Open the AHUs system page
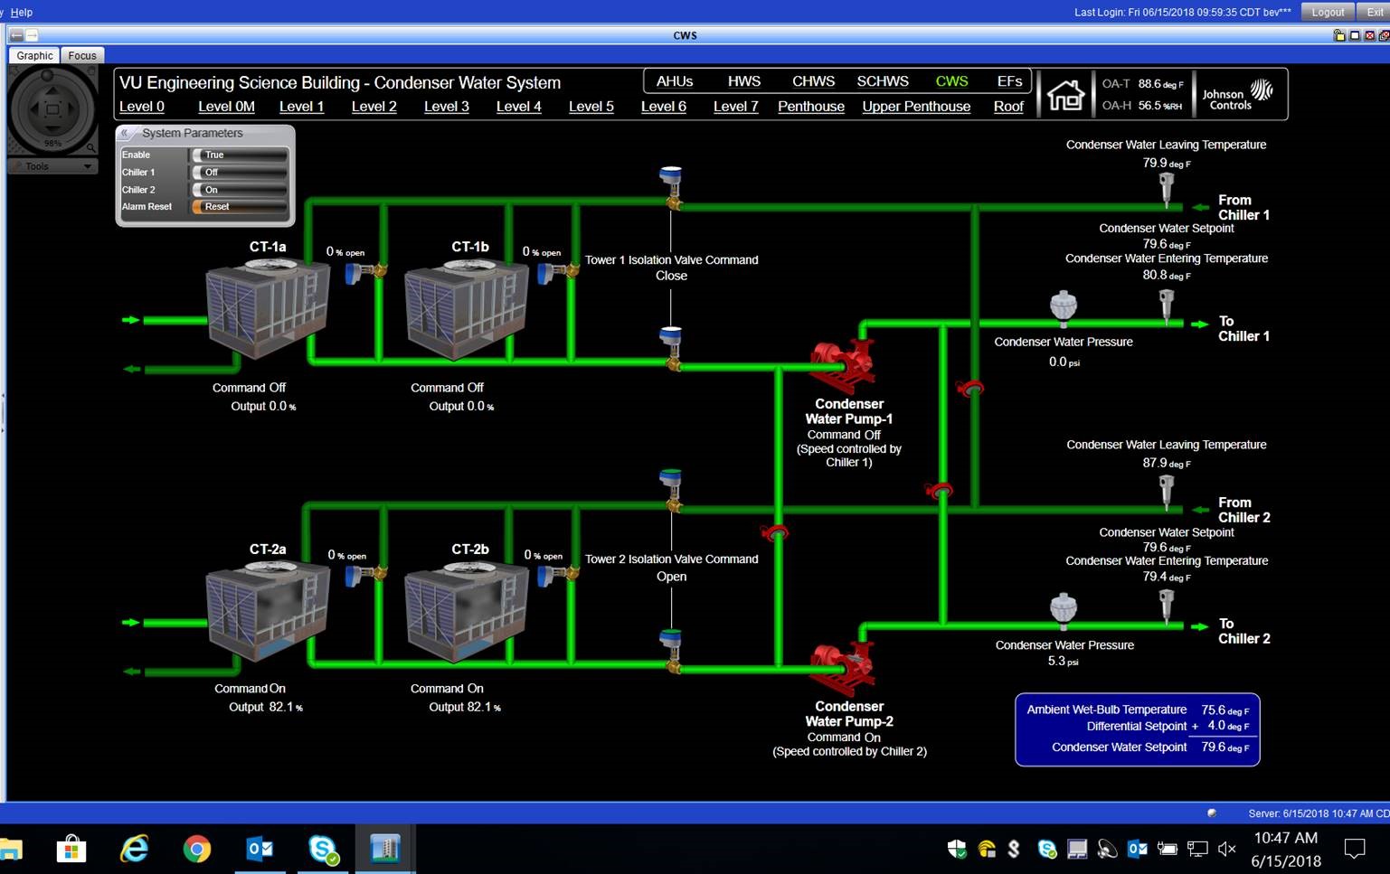 pos(675,81)
